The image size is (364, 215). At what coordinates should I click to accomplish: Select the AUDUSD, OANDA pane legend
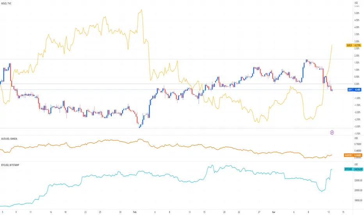point(9,139)
